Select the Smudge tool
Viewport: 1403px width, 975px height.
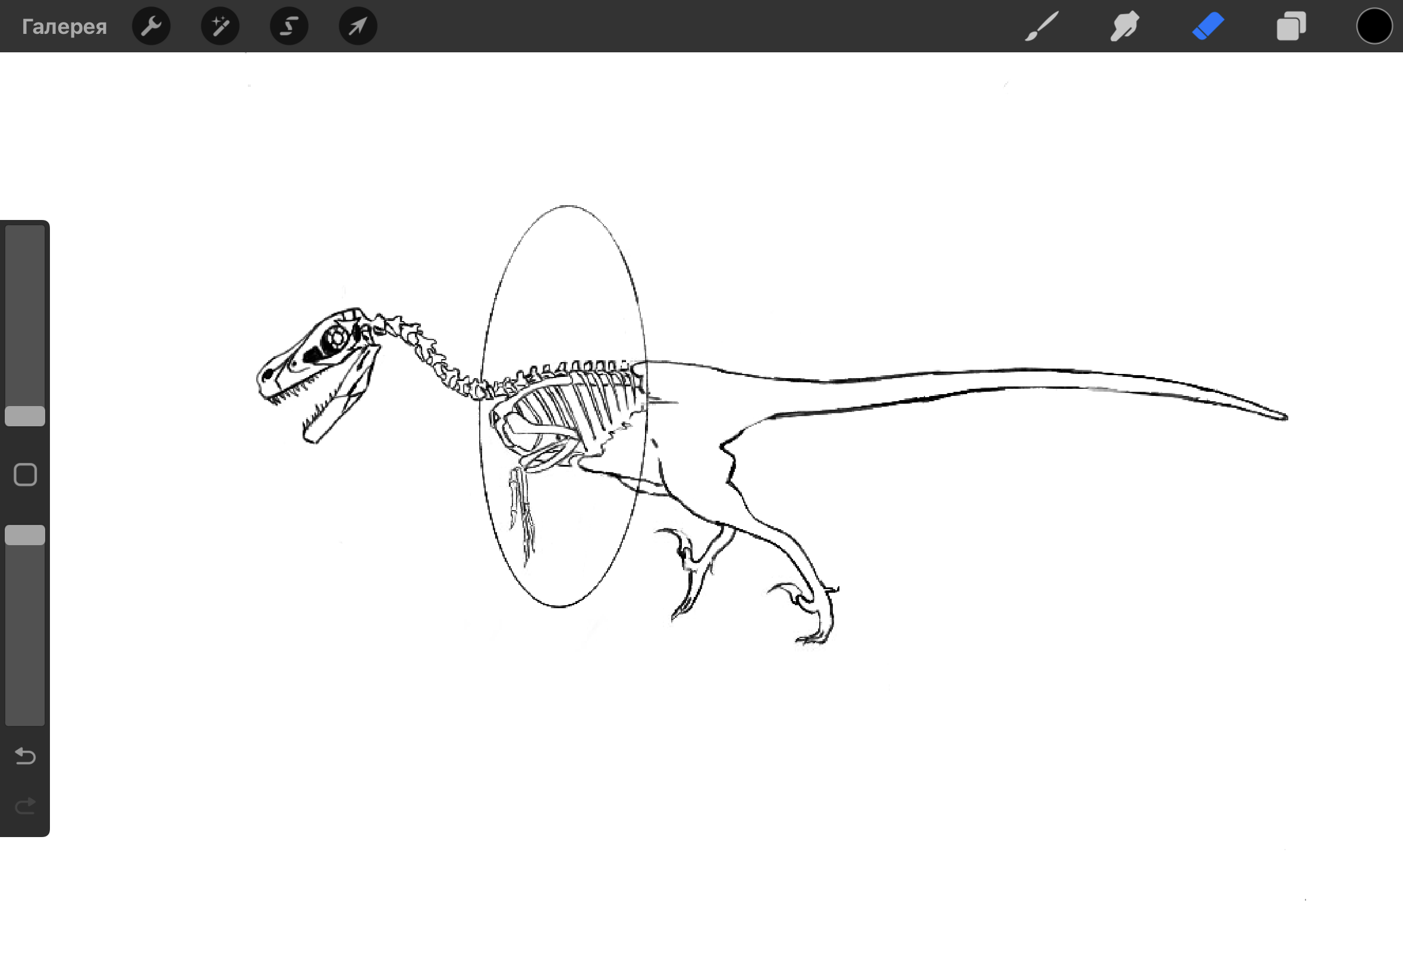[x=1124, y=26]
